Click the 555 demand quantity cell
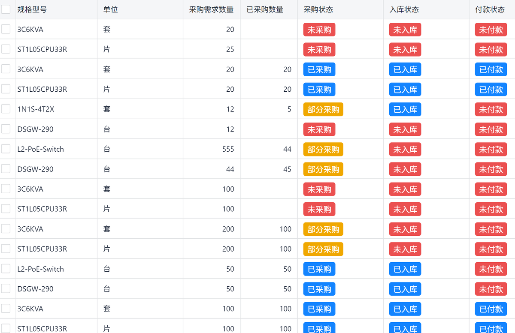 point(228,149)
